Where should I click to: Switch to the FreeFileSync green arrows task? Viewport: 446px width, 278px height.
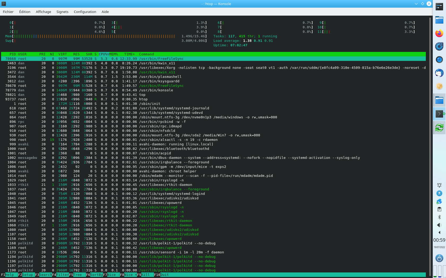coord(439,128)
